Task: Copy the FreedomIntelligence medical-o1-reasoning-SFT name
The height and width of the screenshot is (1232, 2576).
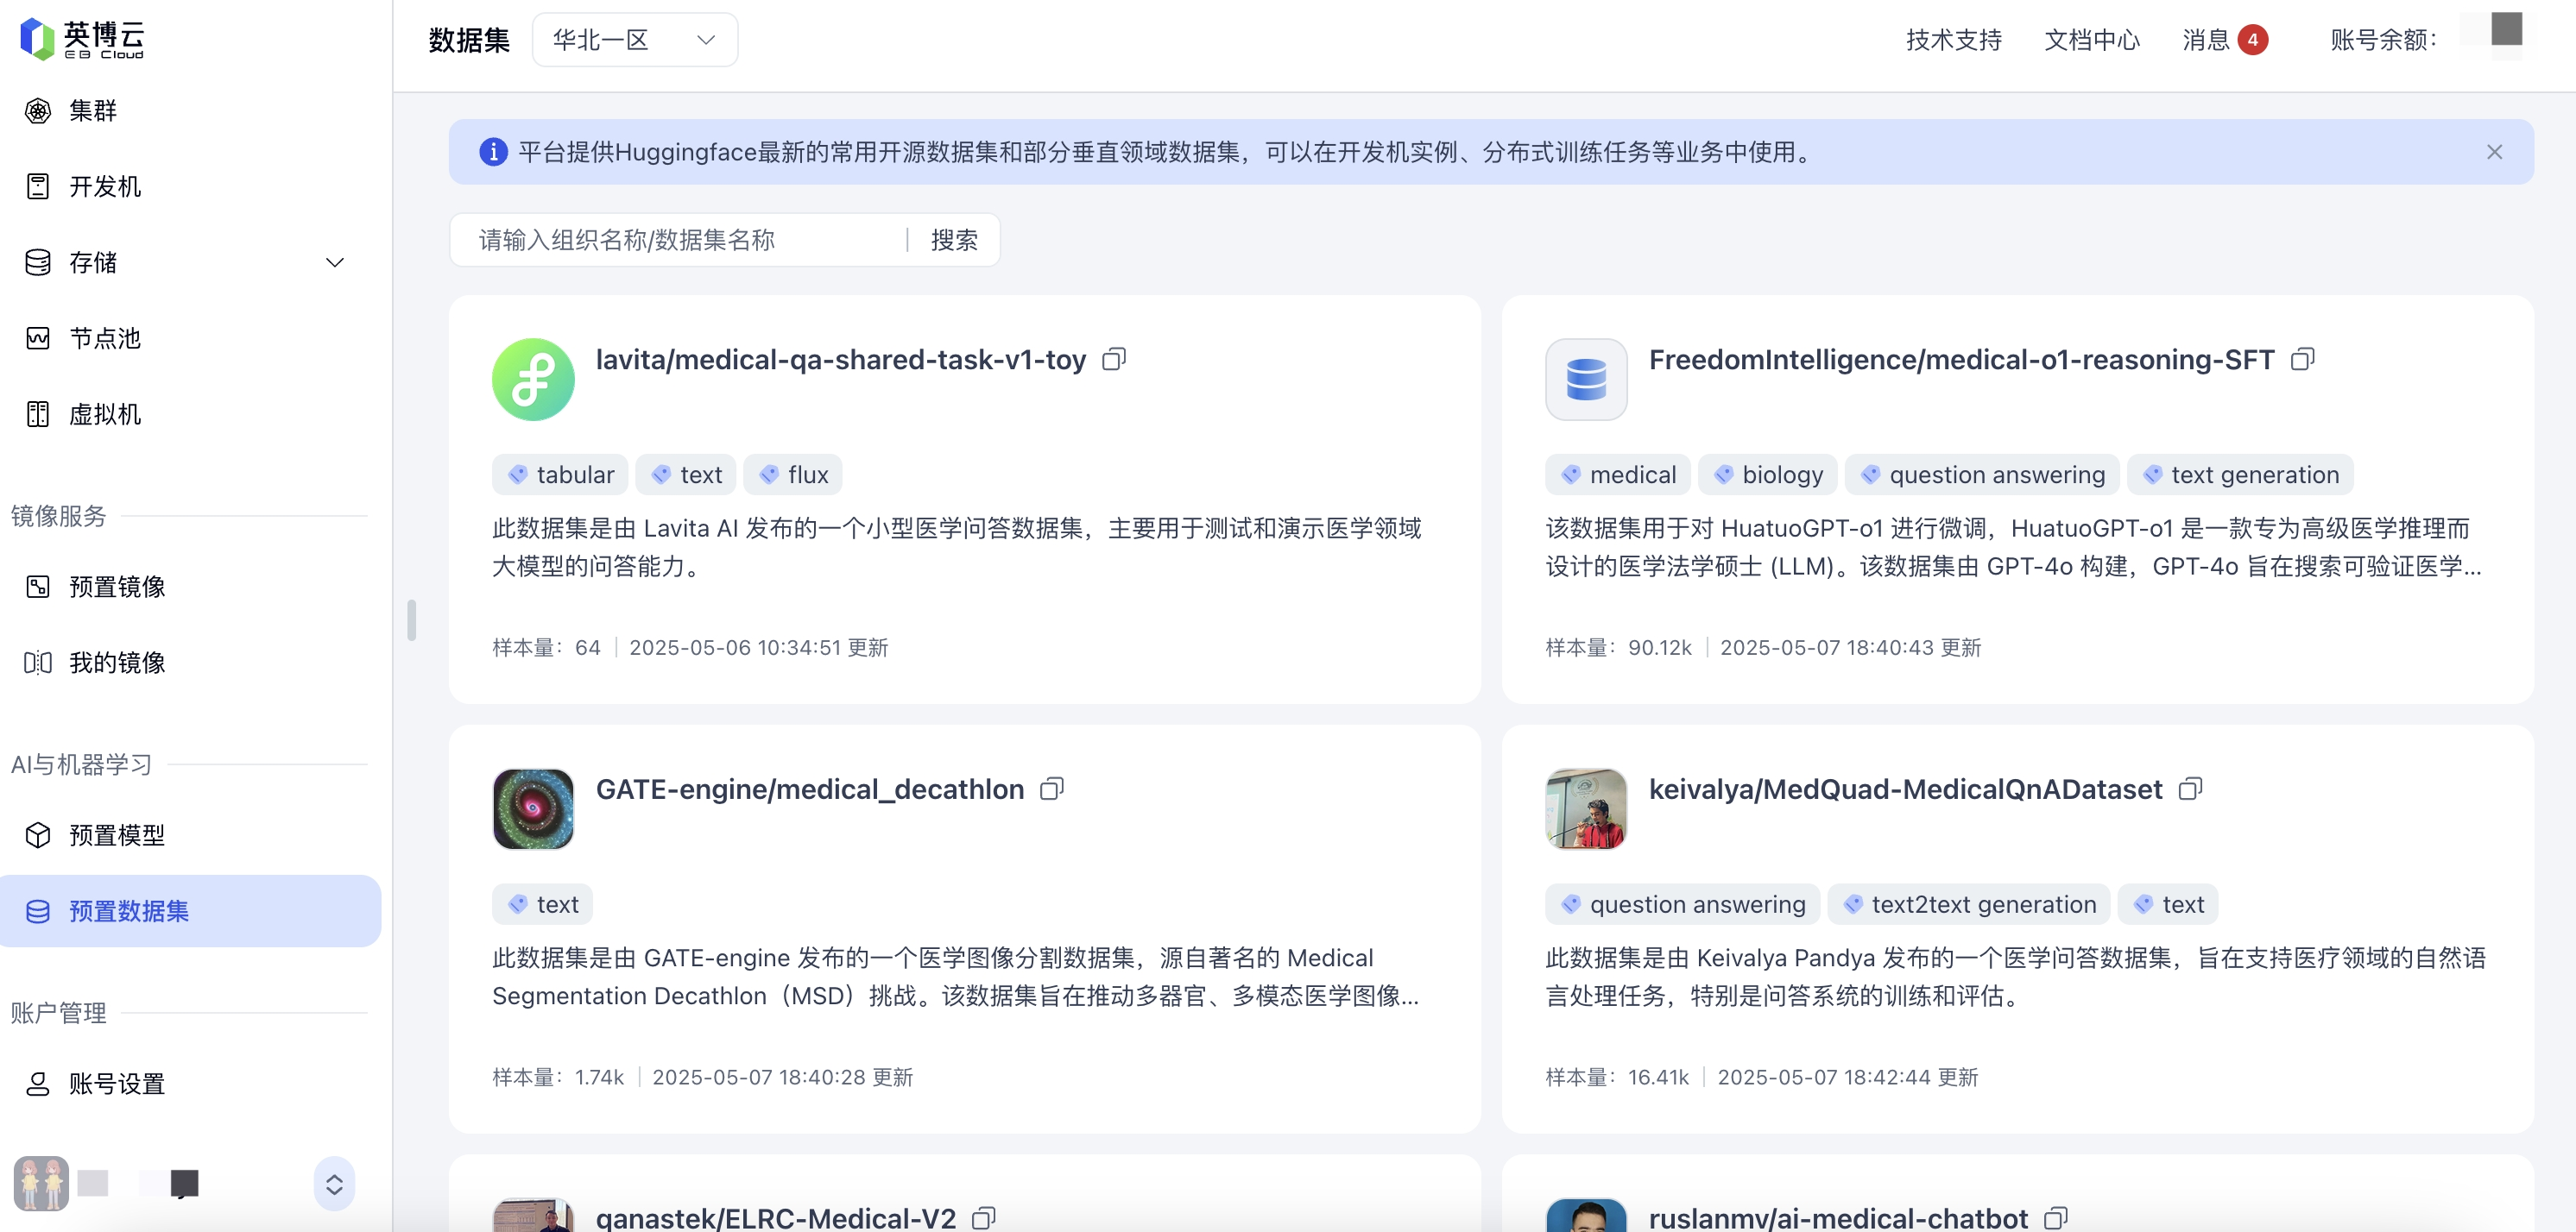Action: (x=2302, y=360)
